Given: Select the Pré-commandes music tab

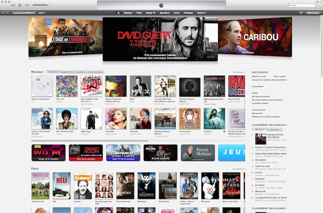Looking at the screenshot, I should click(x=95, y=72).
